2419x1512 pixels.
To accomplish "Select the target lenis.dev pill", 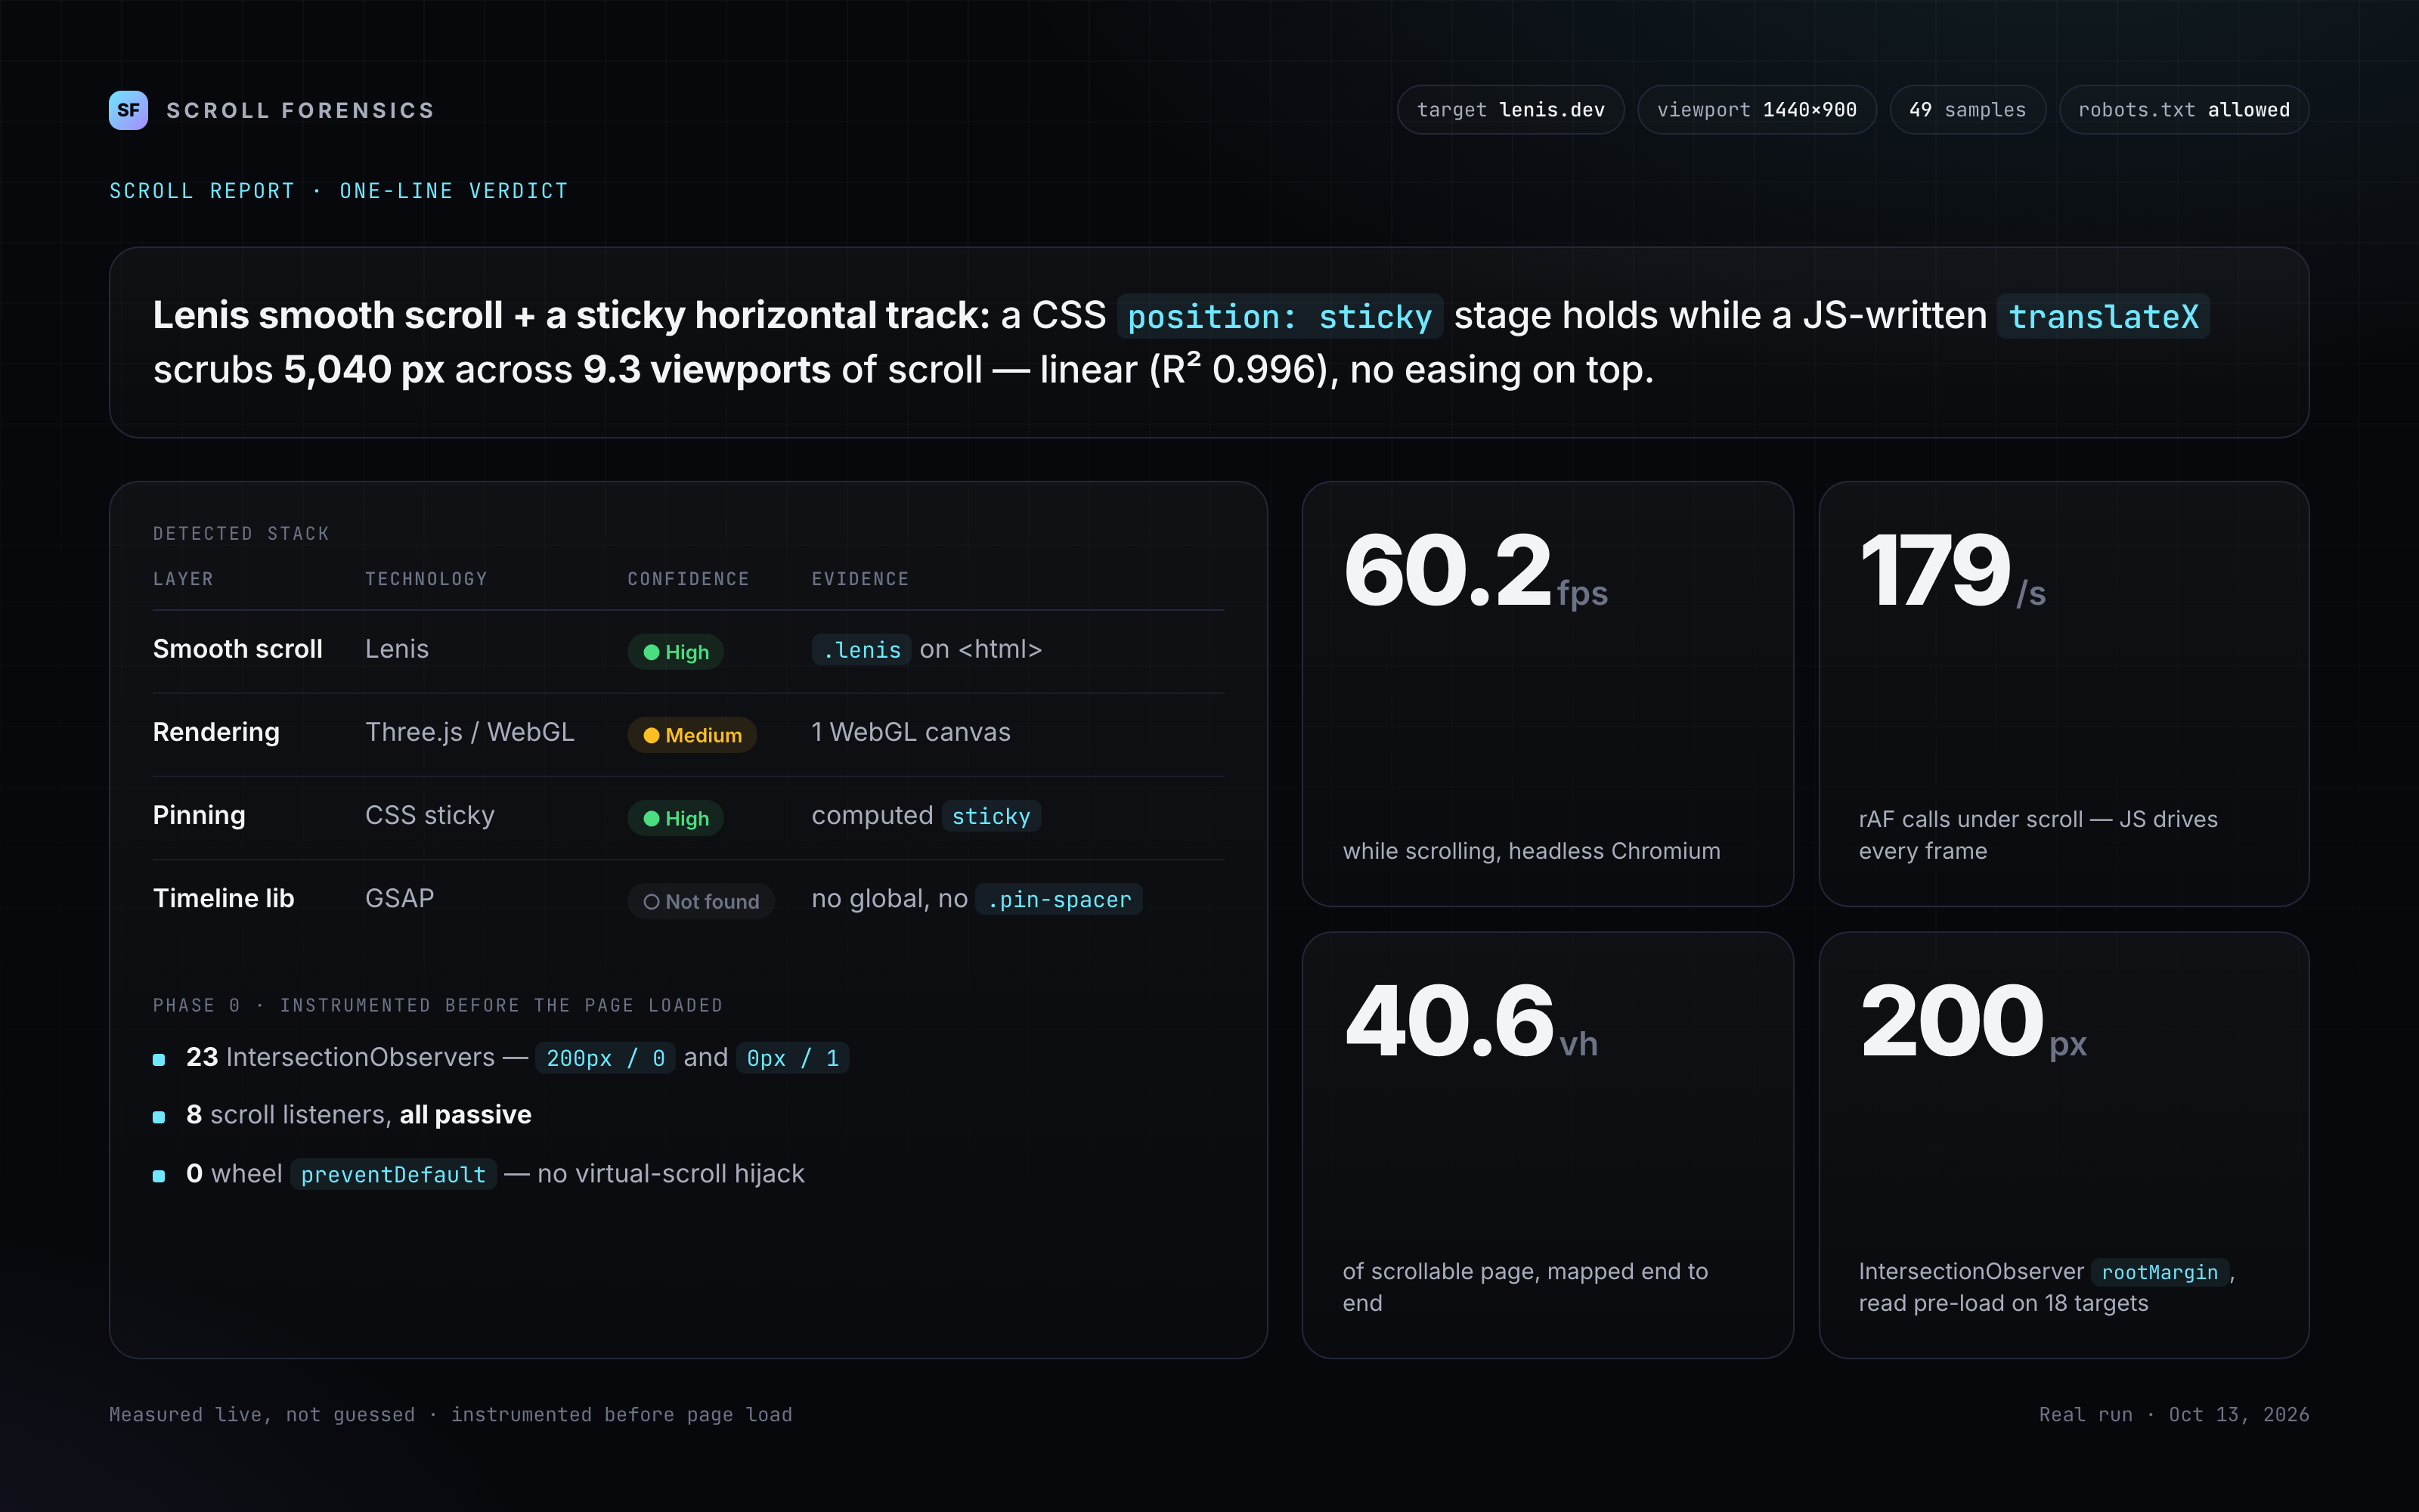I will click(1510, 110).
